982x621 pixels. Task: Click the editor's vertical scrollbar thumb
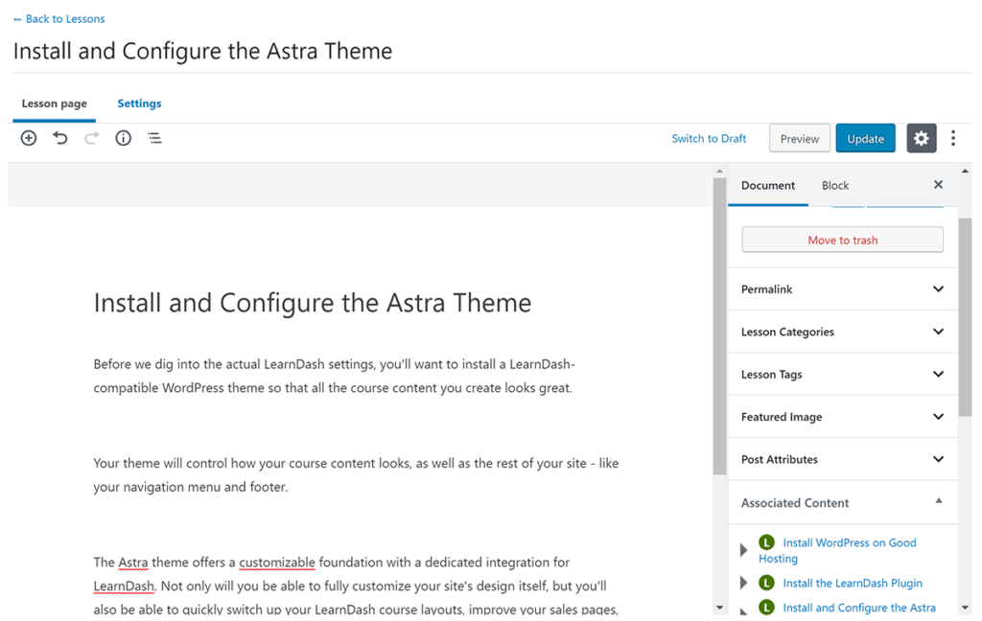tap(719, 326)
